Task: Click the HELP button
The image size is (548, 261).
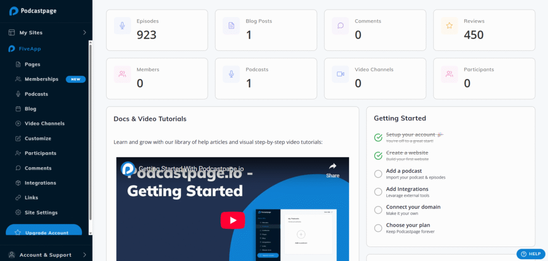Action: (x=531, y=254)
